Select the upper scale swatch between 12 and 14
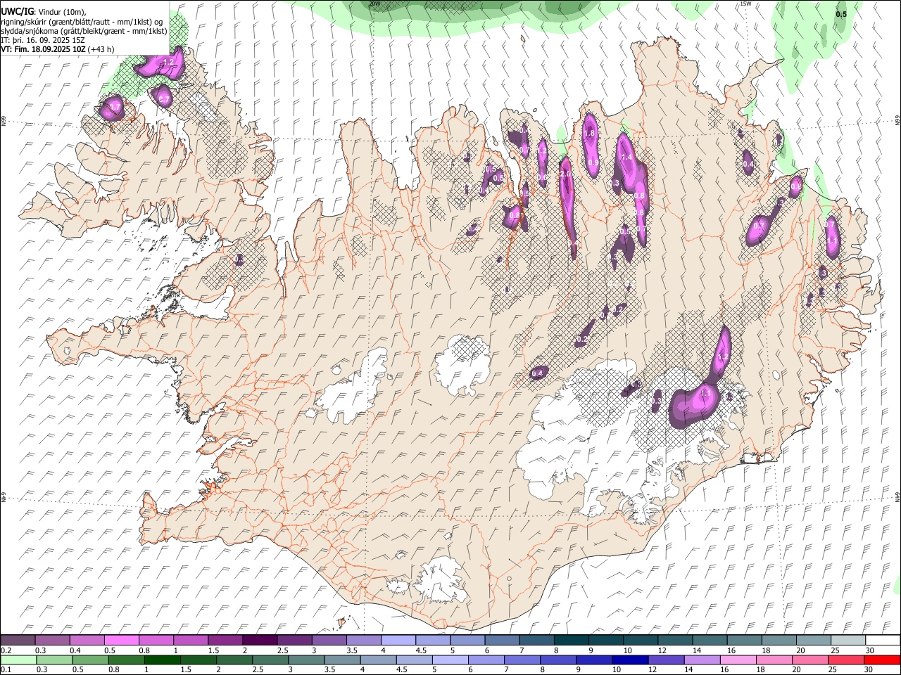The height and width of the screenshot is (675, 901). click(674, 641)
